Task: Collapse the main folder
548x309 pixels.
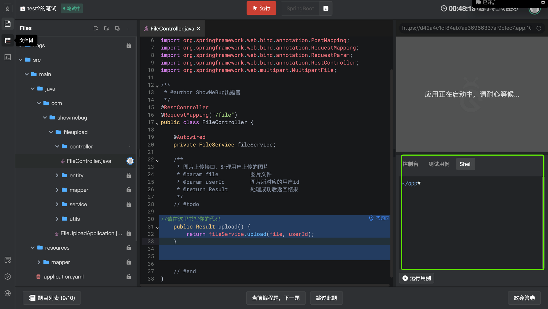Action: [x=27, y=74]
